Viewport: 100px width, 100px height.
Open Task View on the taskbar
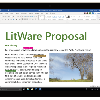pyautogui.click(x=24, y=89)
